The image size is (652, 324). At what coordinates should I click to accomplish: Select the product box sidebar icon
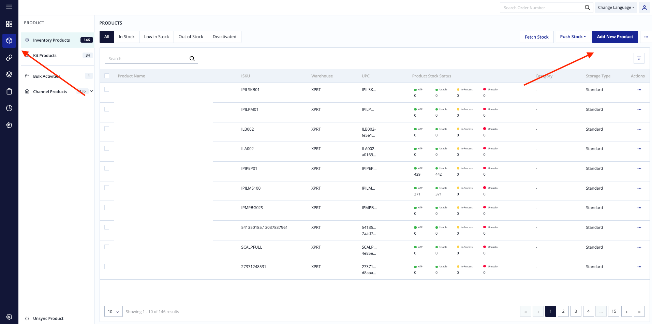(x=9, y=41)
